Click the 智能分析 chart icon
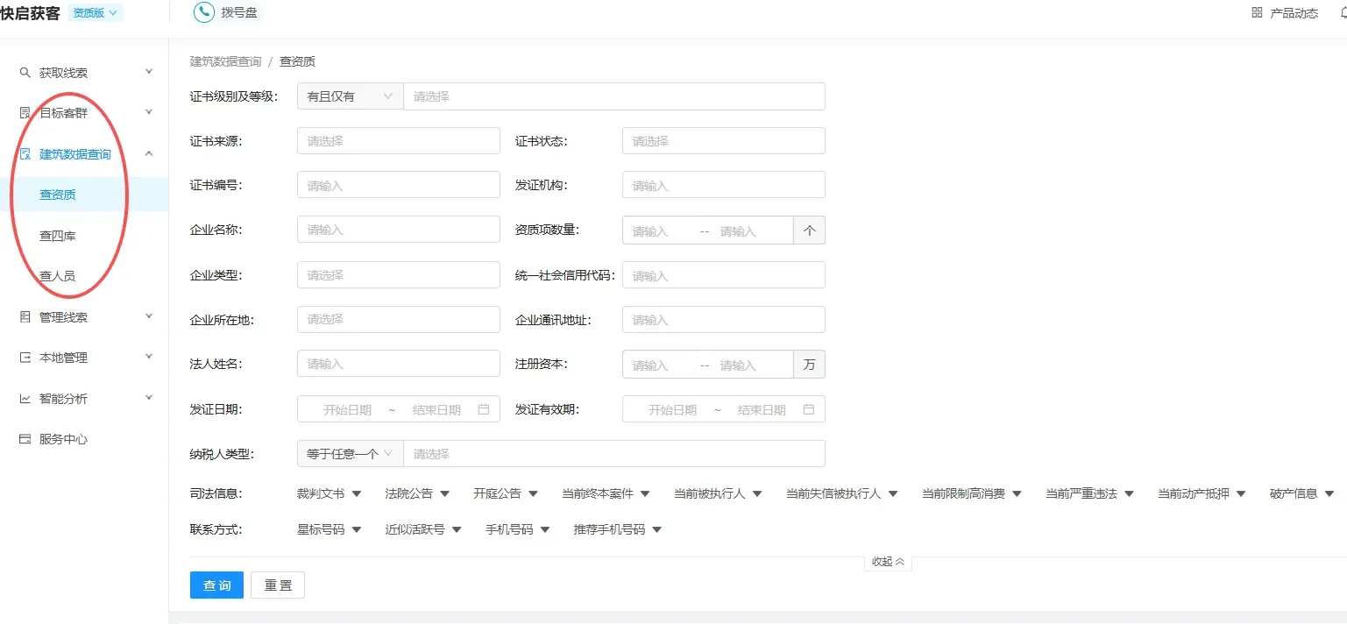Viewport: 1347px width, 624px height. pos(25,399)
